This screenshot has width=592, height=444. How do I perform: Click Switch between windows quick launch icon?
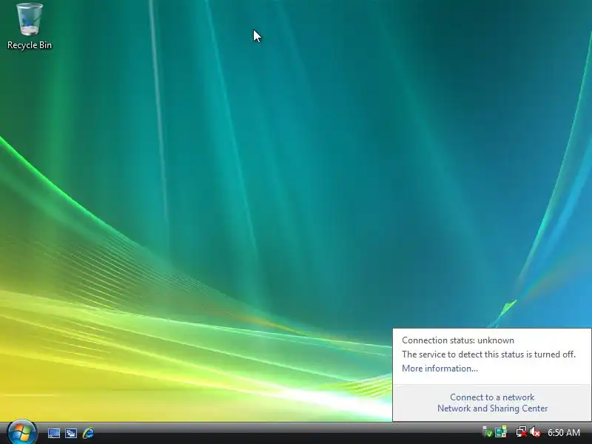70,433
